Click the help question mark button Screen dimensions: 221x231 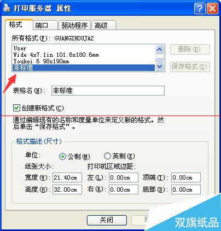click(x=200, y=8)
